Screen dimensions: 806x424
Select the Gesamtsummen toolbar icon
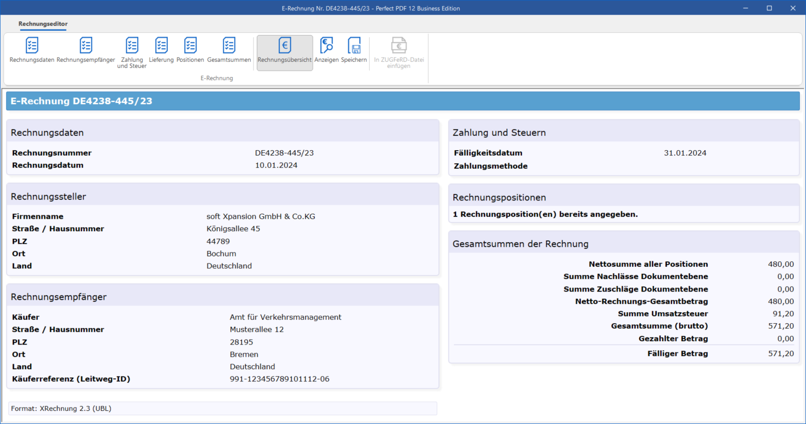coord(229,52)
